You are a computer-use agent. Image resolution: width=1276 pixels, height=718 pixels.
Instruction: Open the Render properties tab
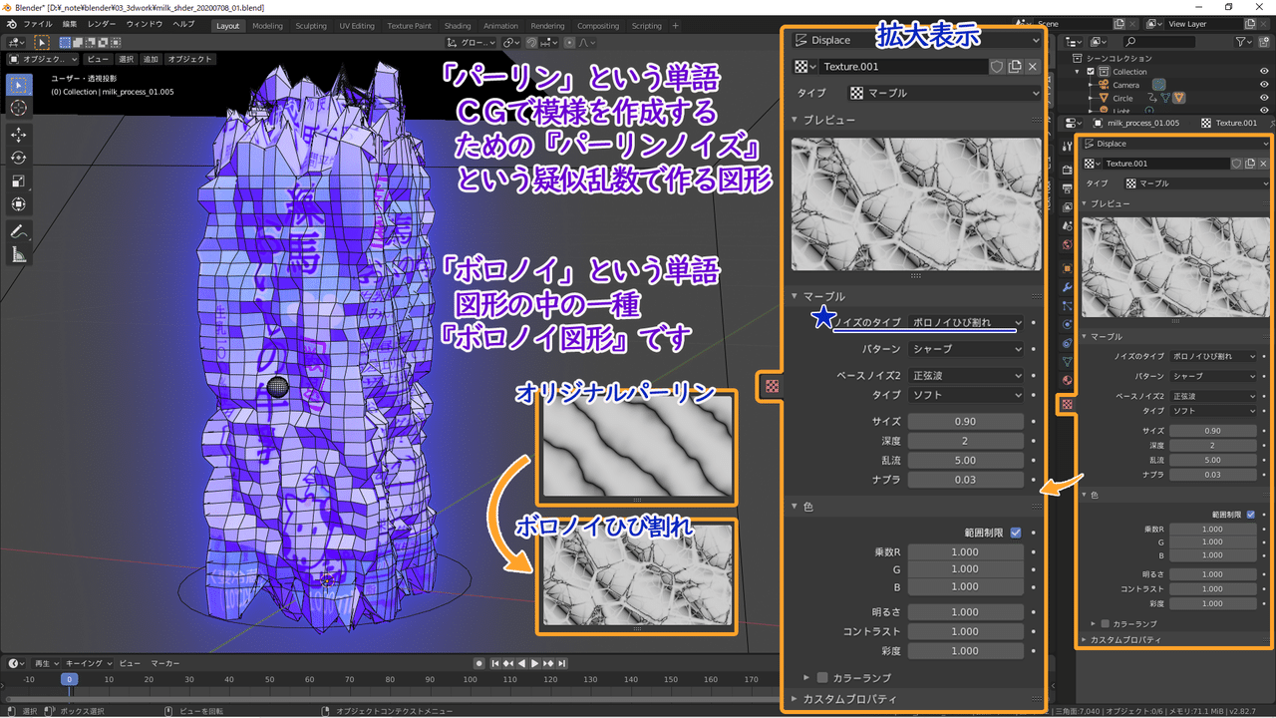[x=1067, y=169]
